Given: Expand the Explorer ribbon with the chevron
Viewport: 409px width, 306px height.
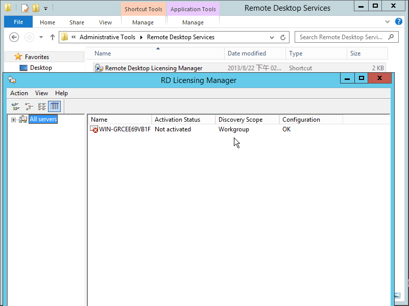Looking at the screenshot, I should pos(388,22).
